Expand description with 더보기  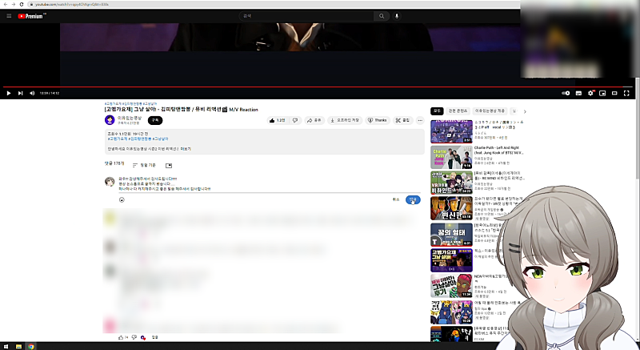186,149
